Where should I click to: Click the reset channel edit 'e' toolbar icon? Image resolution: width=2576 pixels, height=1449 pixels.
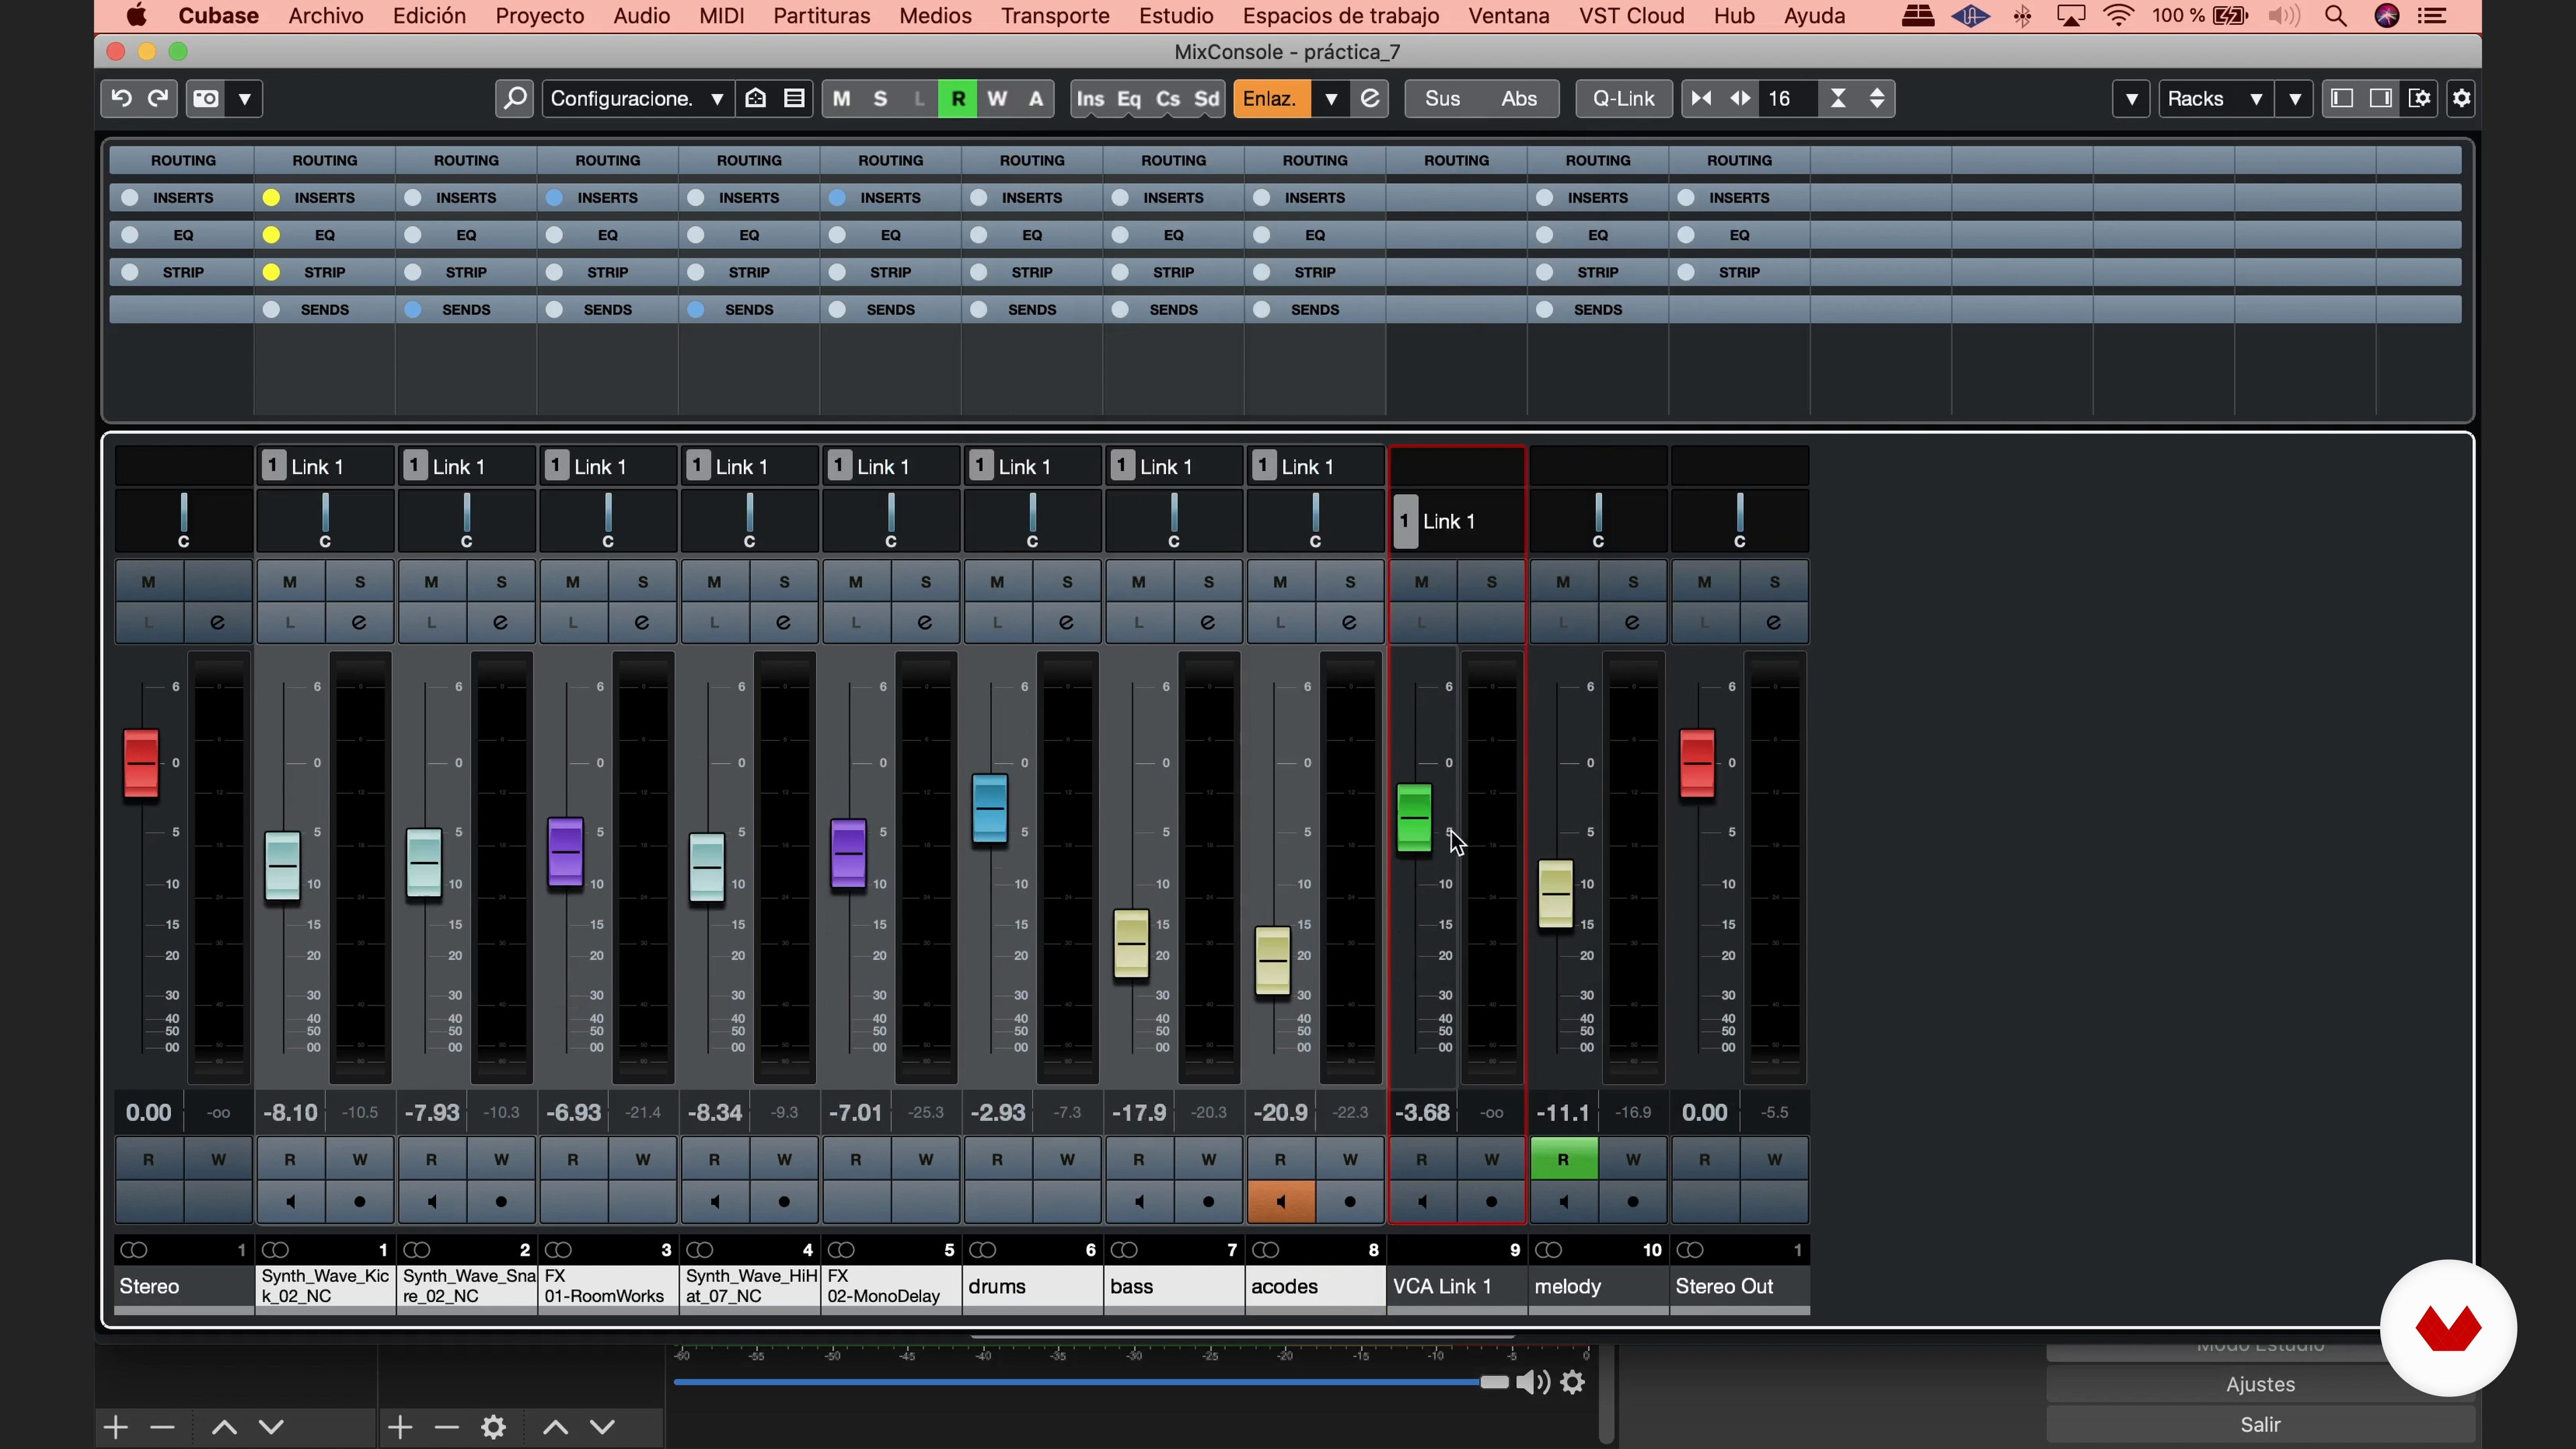1370,98
